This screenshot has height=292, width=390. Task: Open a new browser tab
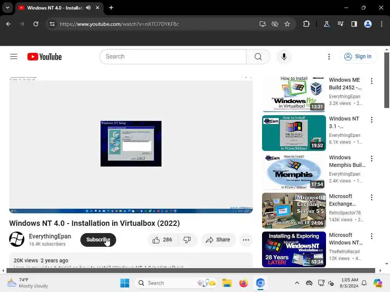tap(111, 8)
